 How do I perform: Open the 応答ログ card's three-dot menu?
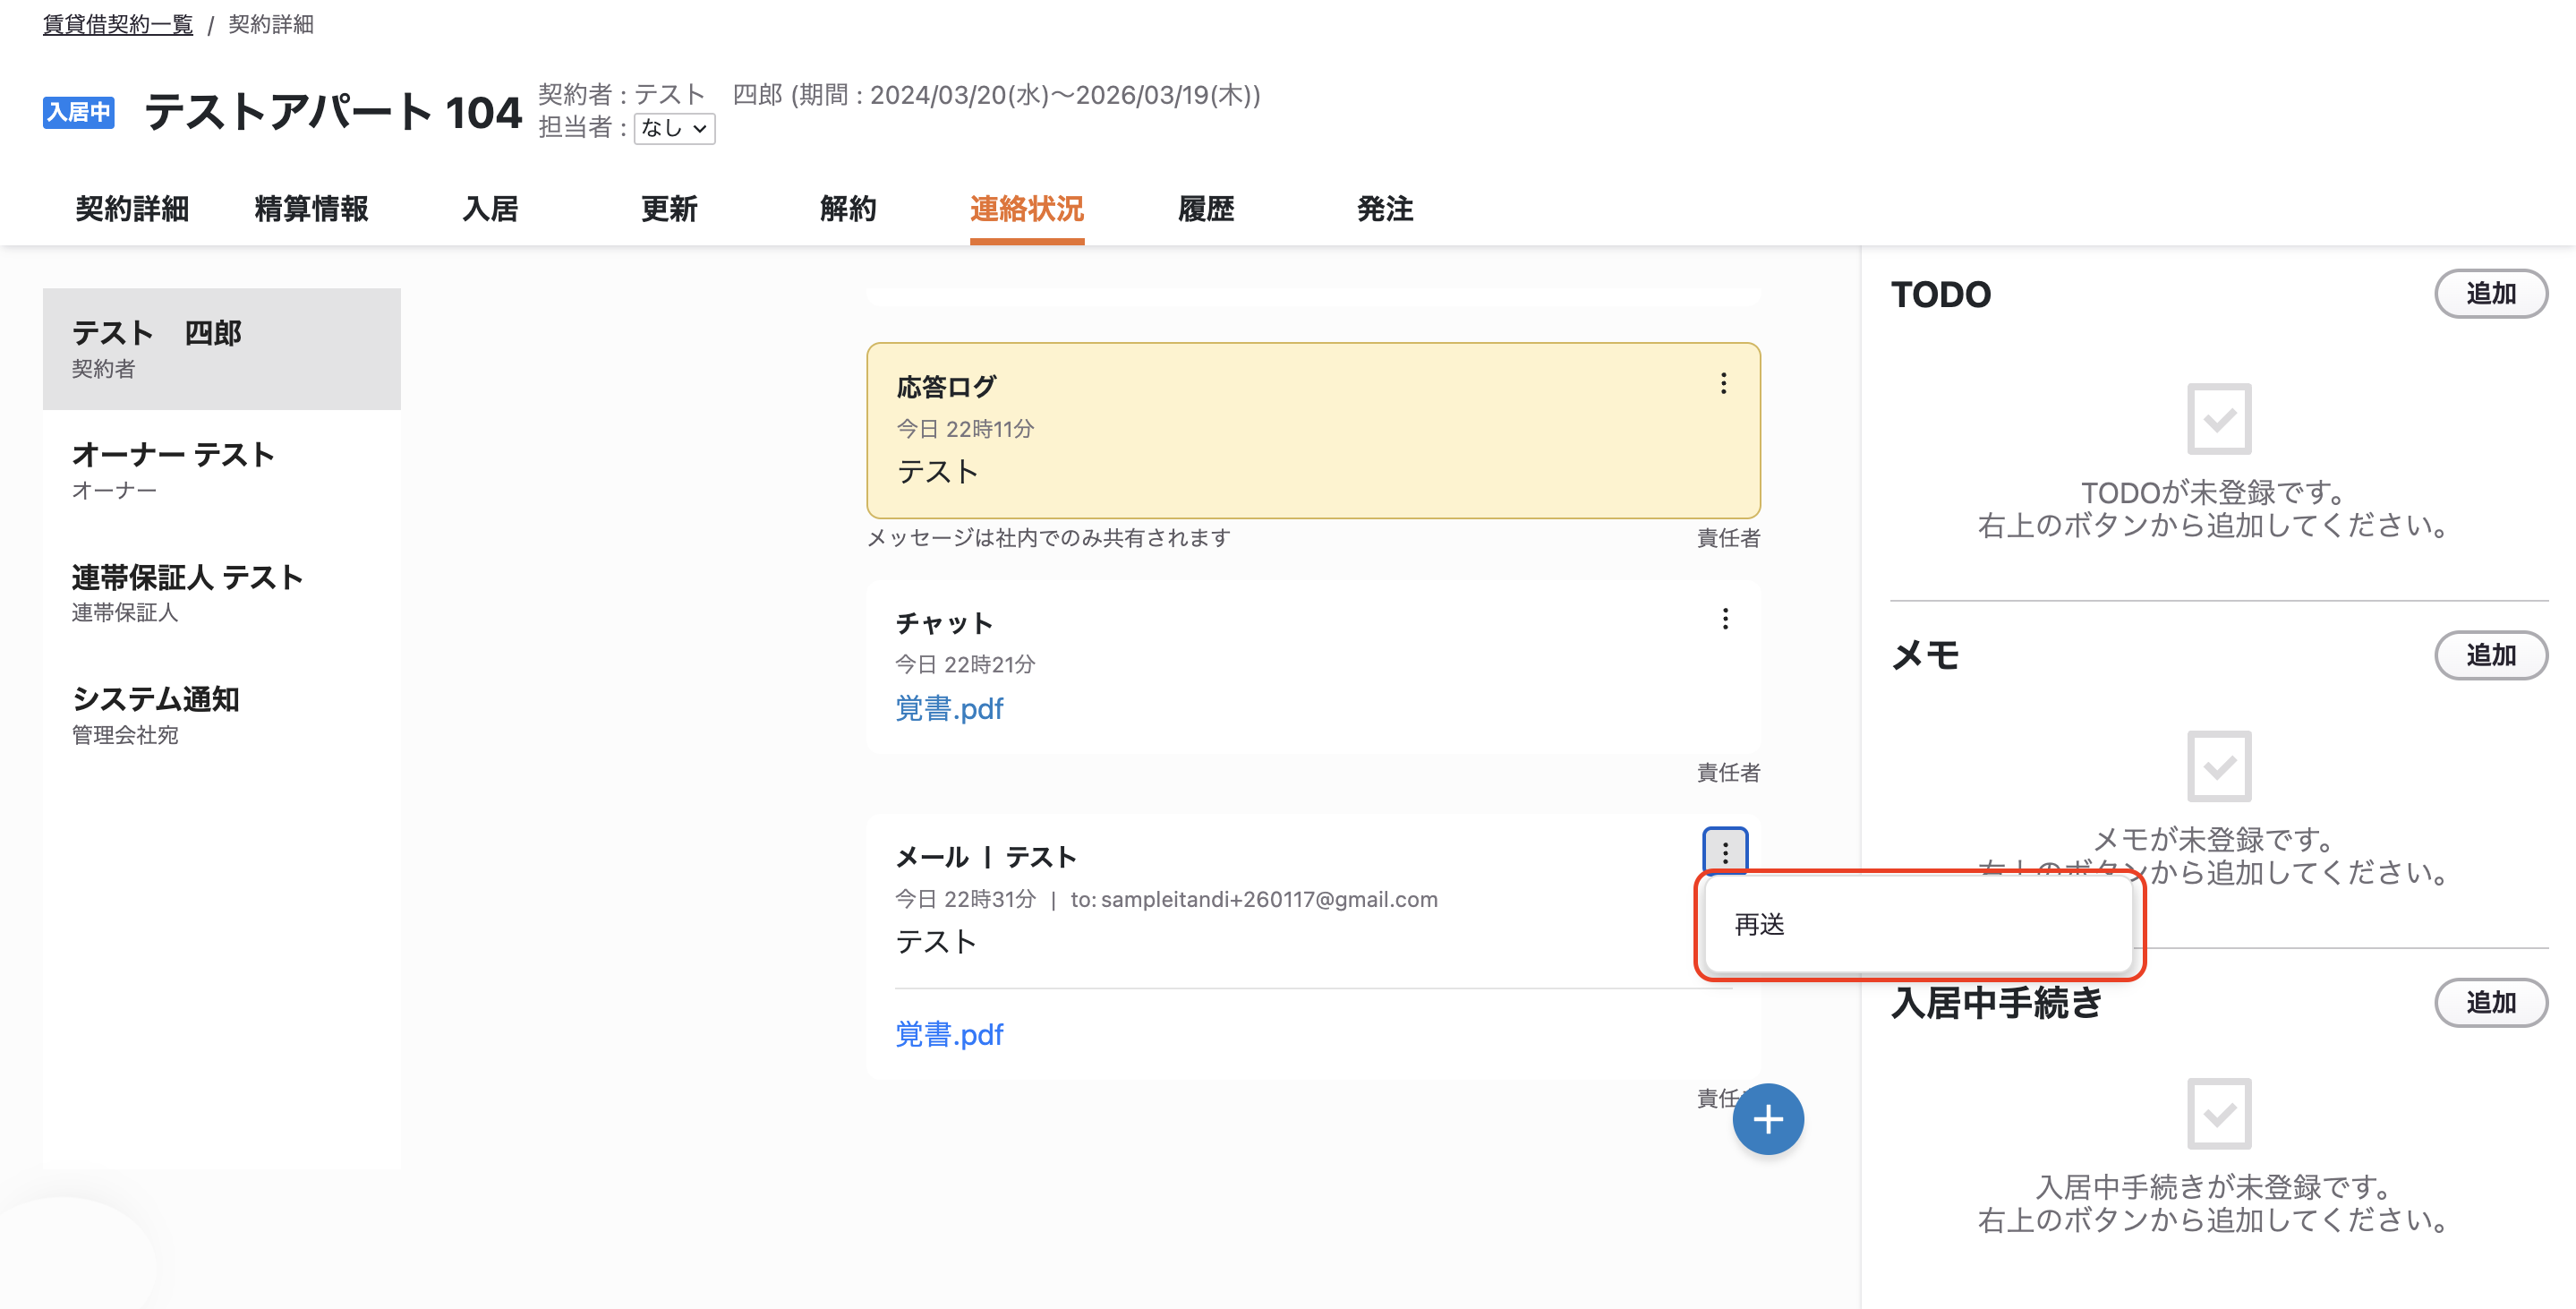click(x=1723, y=384)
